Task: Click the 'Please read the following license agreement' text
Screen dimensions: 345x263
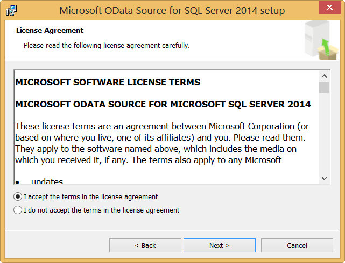Action: [x=106, y=46]
